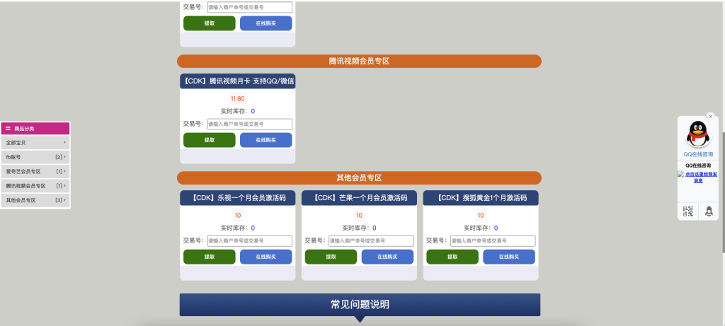Open 腾讯视频会员专区 in sidebar
725x326 pixels.
[x=35, y=185]
